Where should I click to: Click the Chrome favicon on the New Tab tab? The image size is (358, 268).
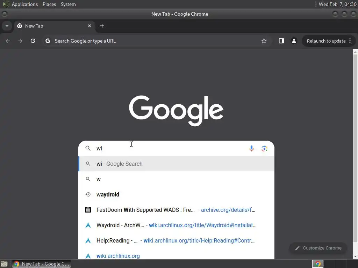(20, 26)
